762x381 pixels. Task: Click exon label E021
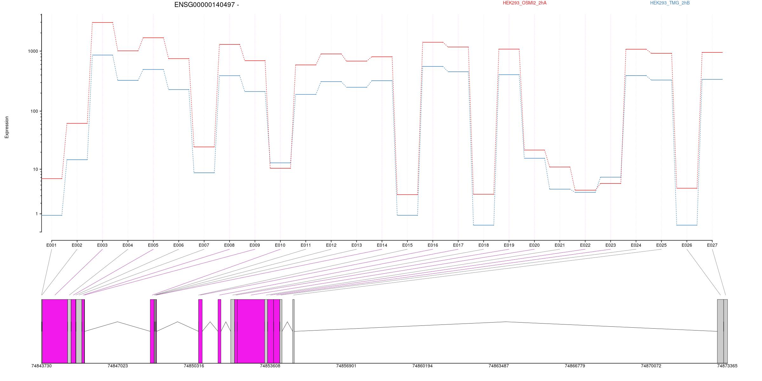coord(560,245)
